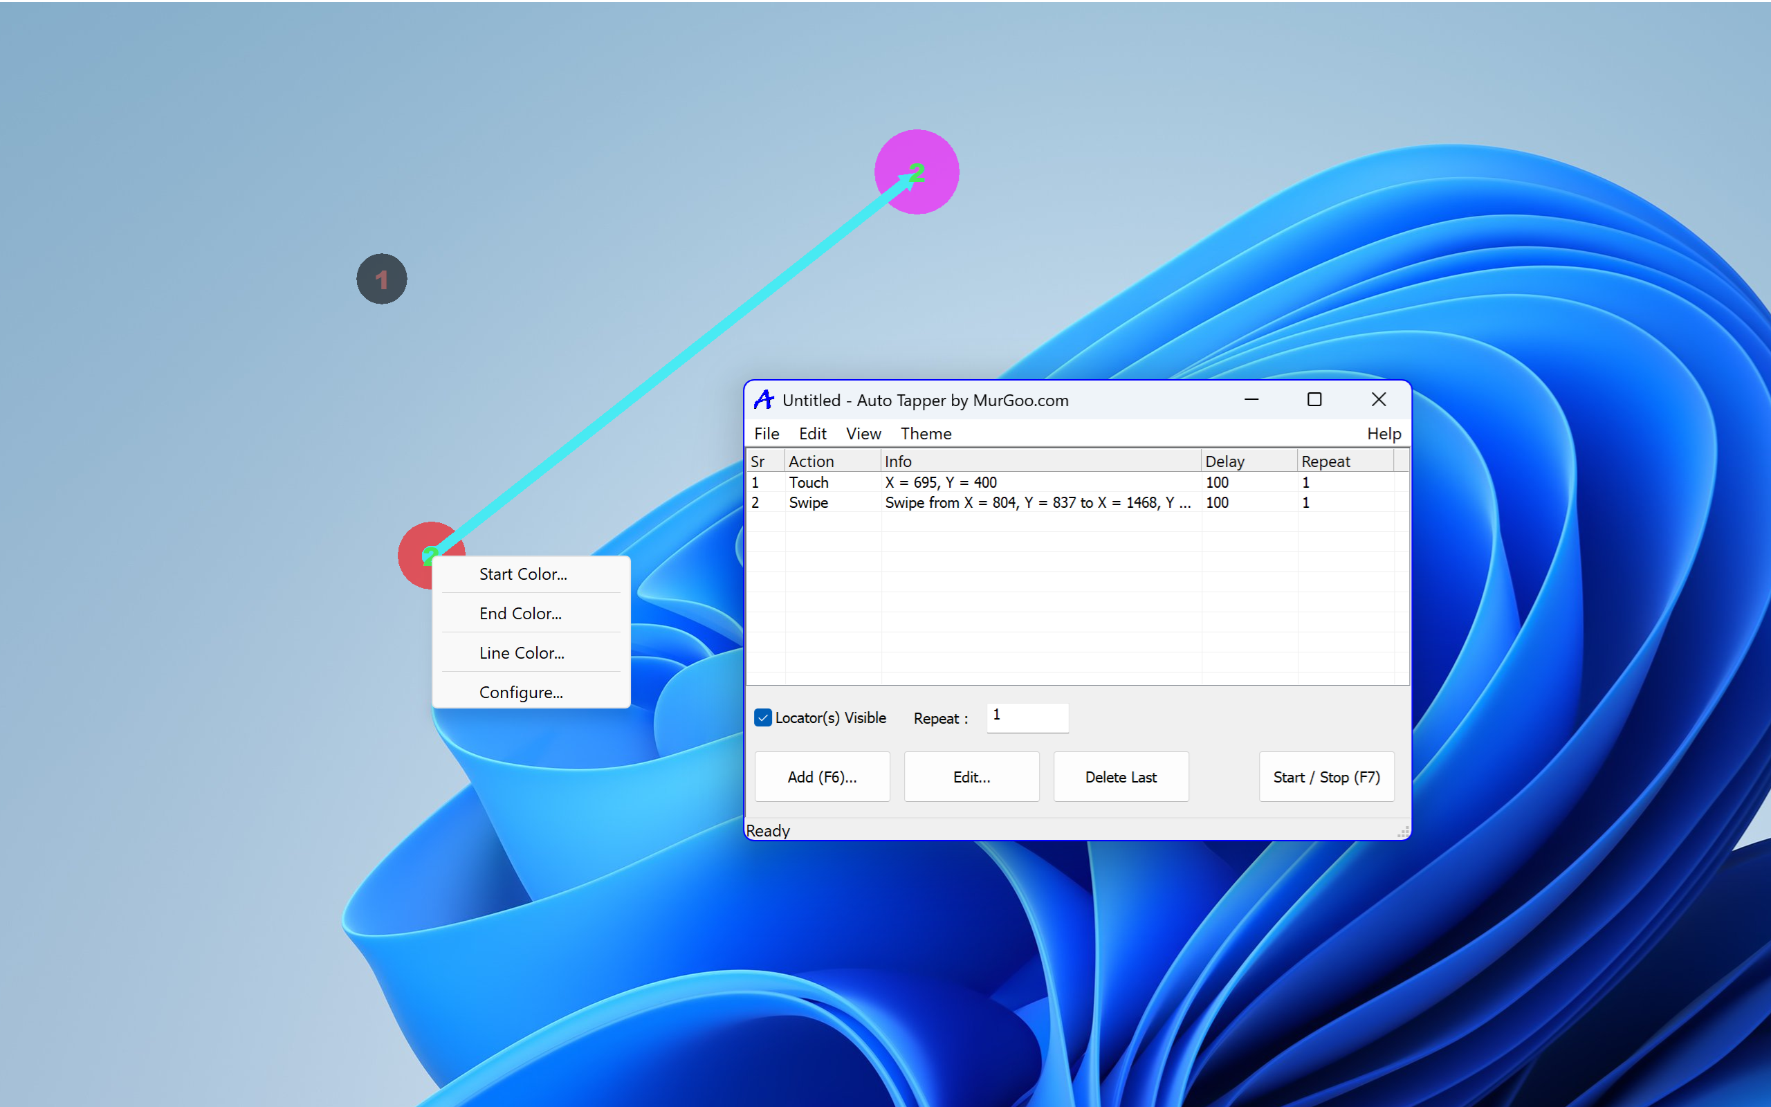The height and width of the screenshot is (1107, 1771).
Task: Open the Edit menu
Action: click(x=812, y=433)
